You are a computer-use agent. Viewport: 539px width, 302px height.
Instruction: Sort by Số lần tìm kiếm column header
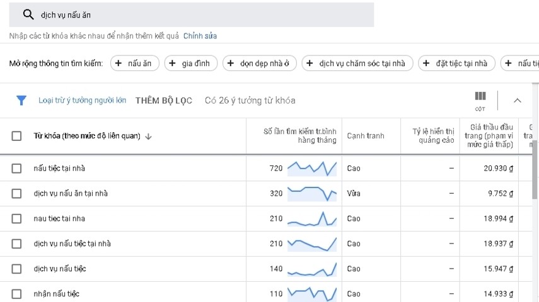click(x=300, y=135)
